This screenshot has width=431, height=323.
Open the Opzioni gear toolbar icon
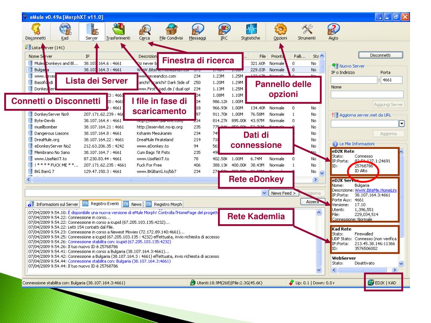coord(280,29)
